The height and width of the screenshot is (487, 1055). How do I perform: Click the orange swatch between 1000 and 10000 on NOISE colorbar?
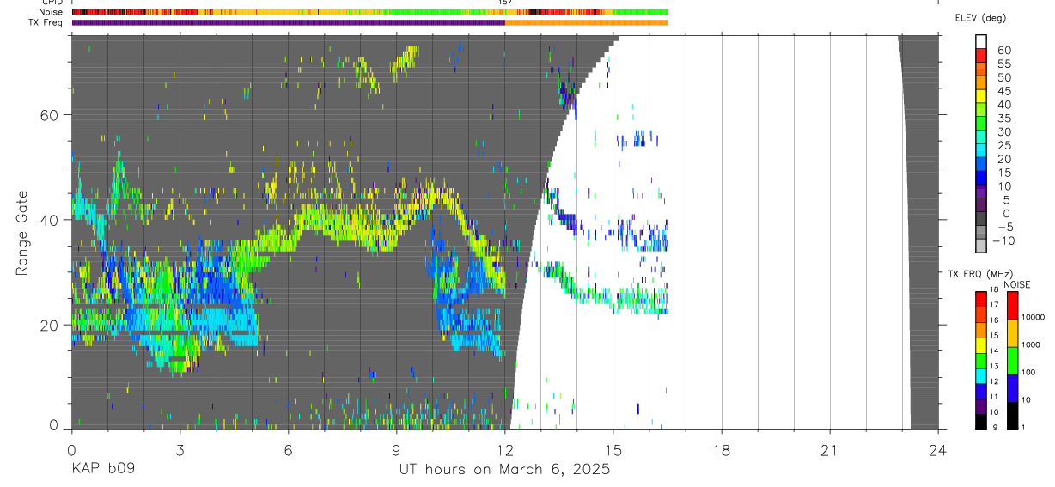pos(1013,333)
